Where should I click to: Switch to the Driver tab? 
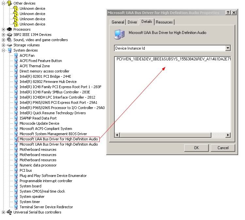[132, 22]
